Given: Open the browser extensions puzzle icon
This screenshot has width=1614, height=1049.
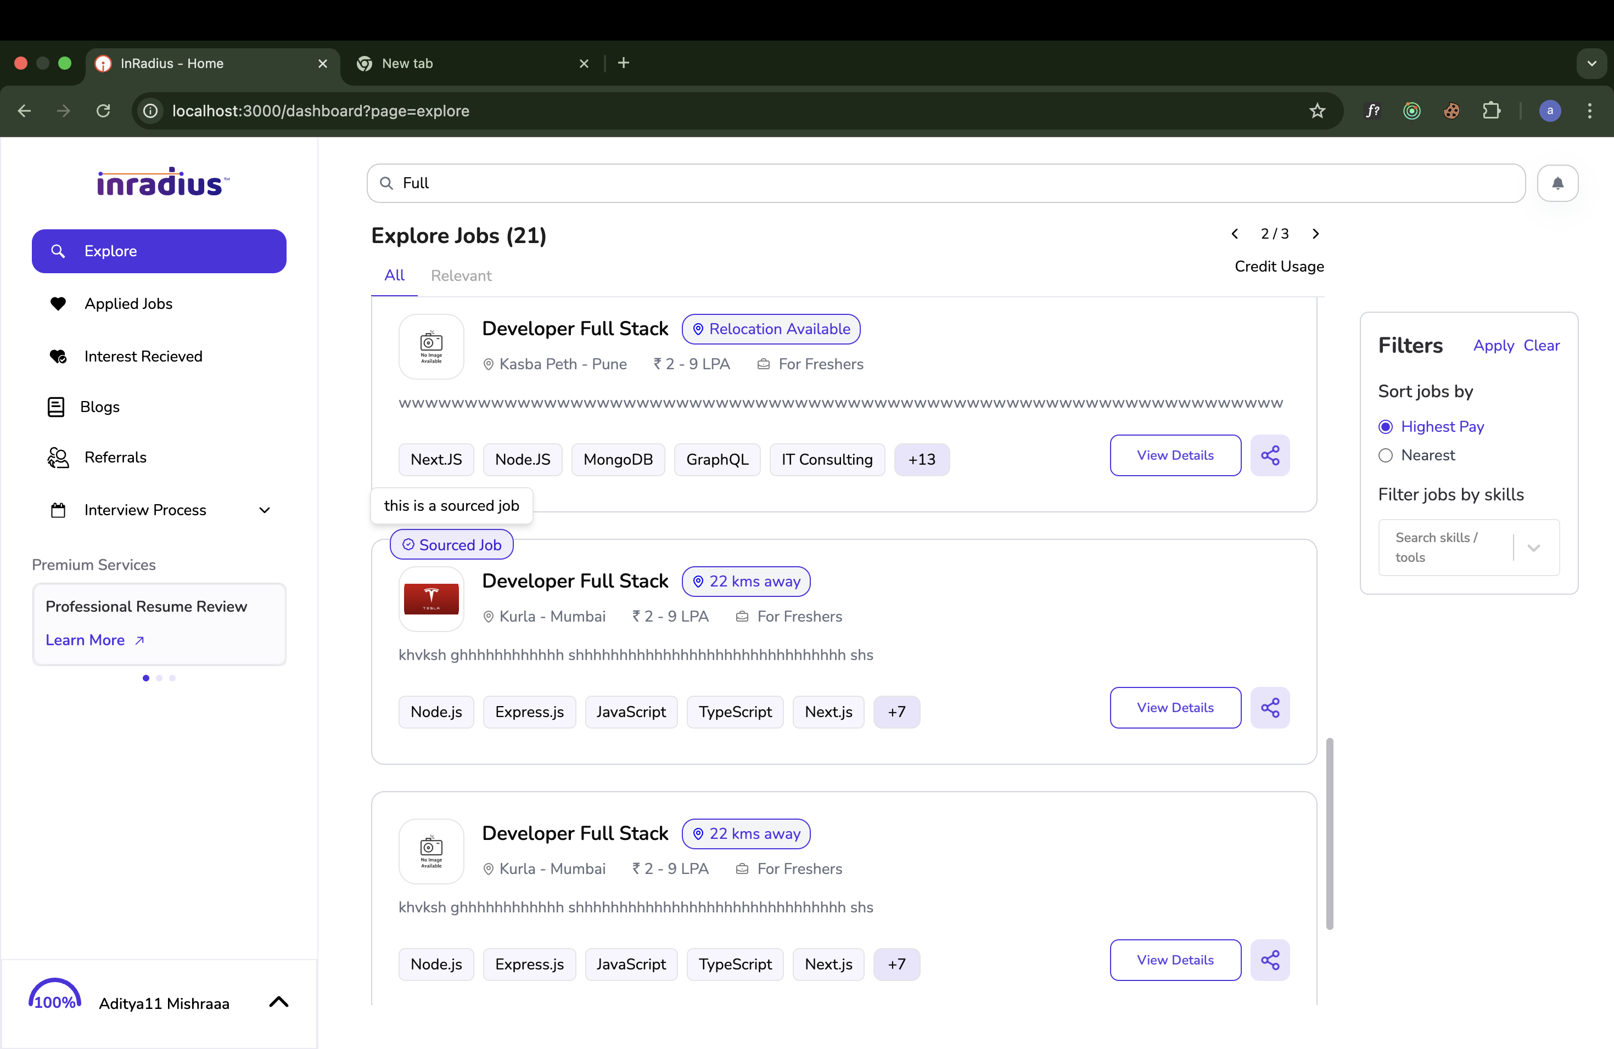Looking at the screenshot, I should coord(1491,110).
